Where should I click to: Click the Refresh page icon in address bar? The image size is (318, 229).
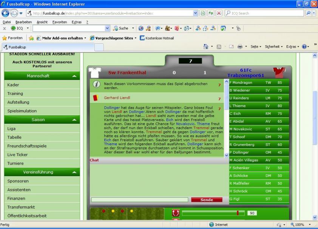[x=211, y=13]
